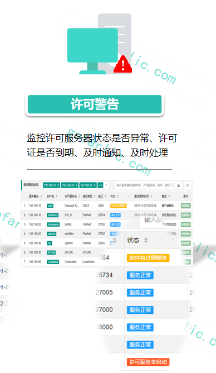Sort by the 服务器名 column
Screen dimensions: 216x373
tap(41, 196)
